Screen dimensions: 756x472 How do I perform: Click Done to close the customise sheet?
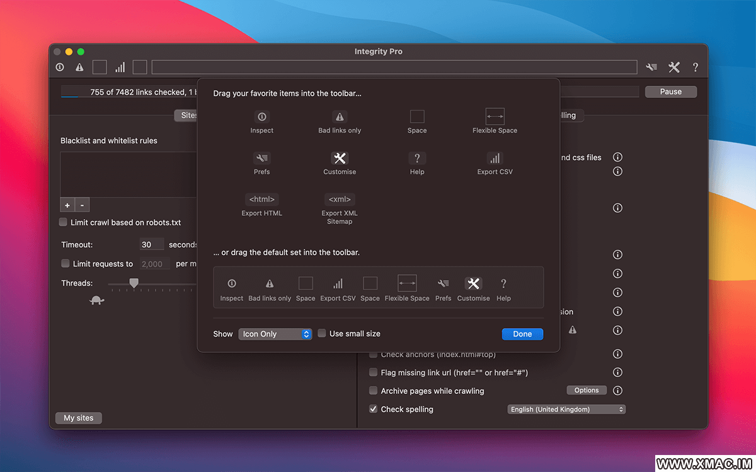(522, 334)
